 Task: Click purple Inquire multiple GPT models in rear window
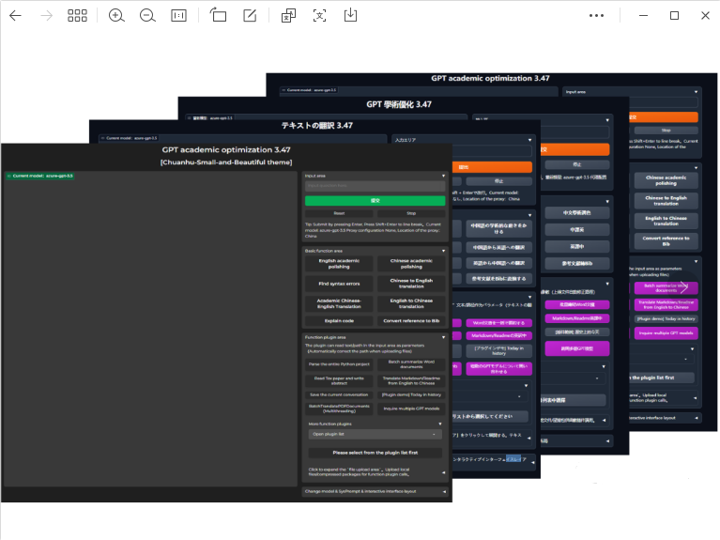[666, 332]
